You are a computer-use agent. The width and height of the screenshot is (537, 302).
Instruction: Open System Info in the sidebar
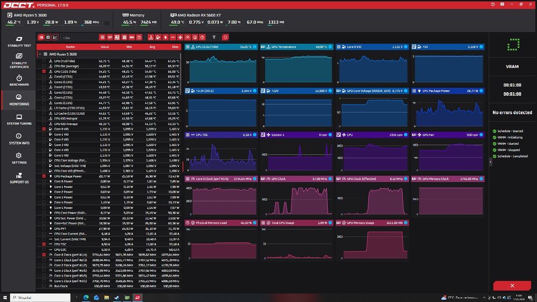click(x=19, y=139)
